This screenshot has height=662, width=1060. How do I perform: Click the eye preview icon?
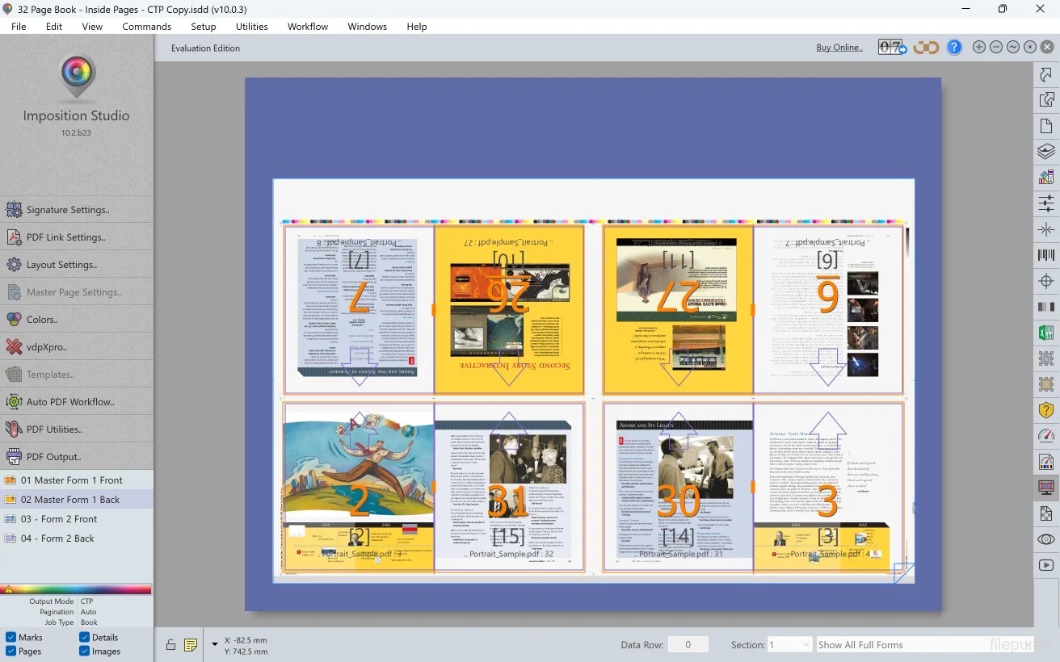click(1046, 539)
